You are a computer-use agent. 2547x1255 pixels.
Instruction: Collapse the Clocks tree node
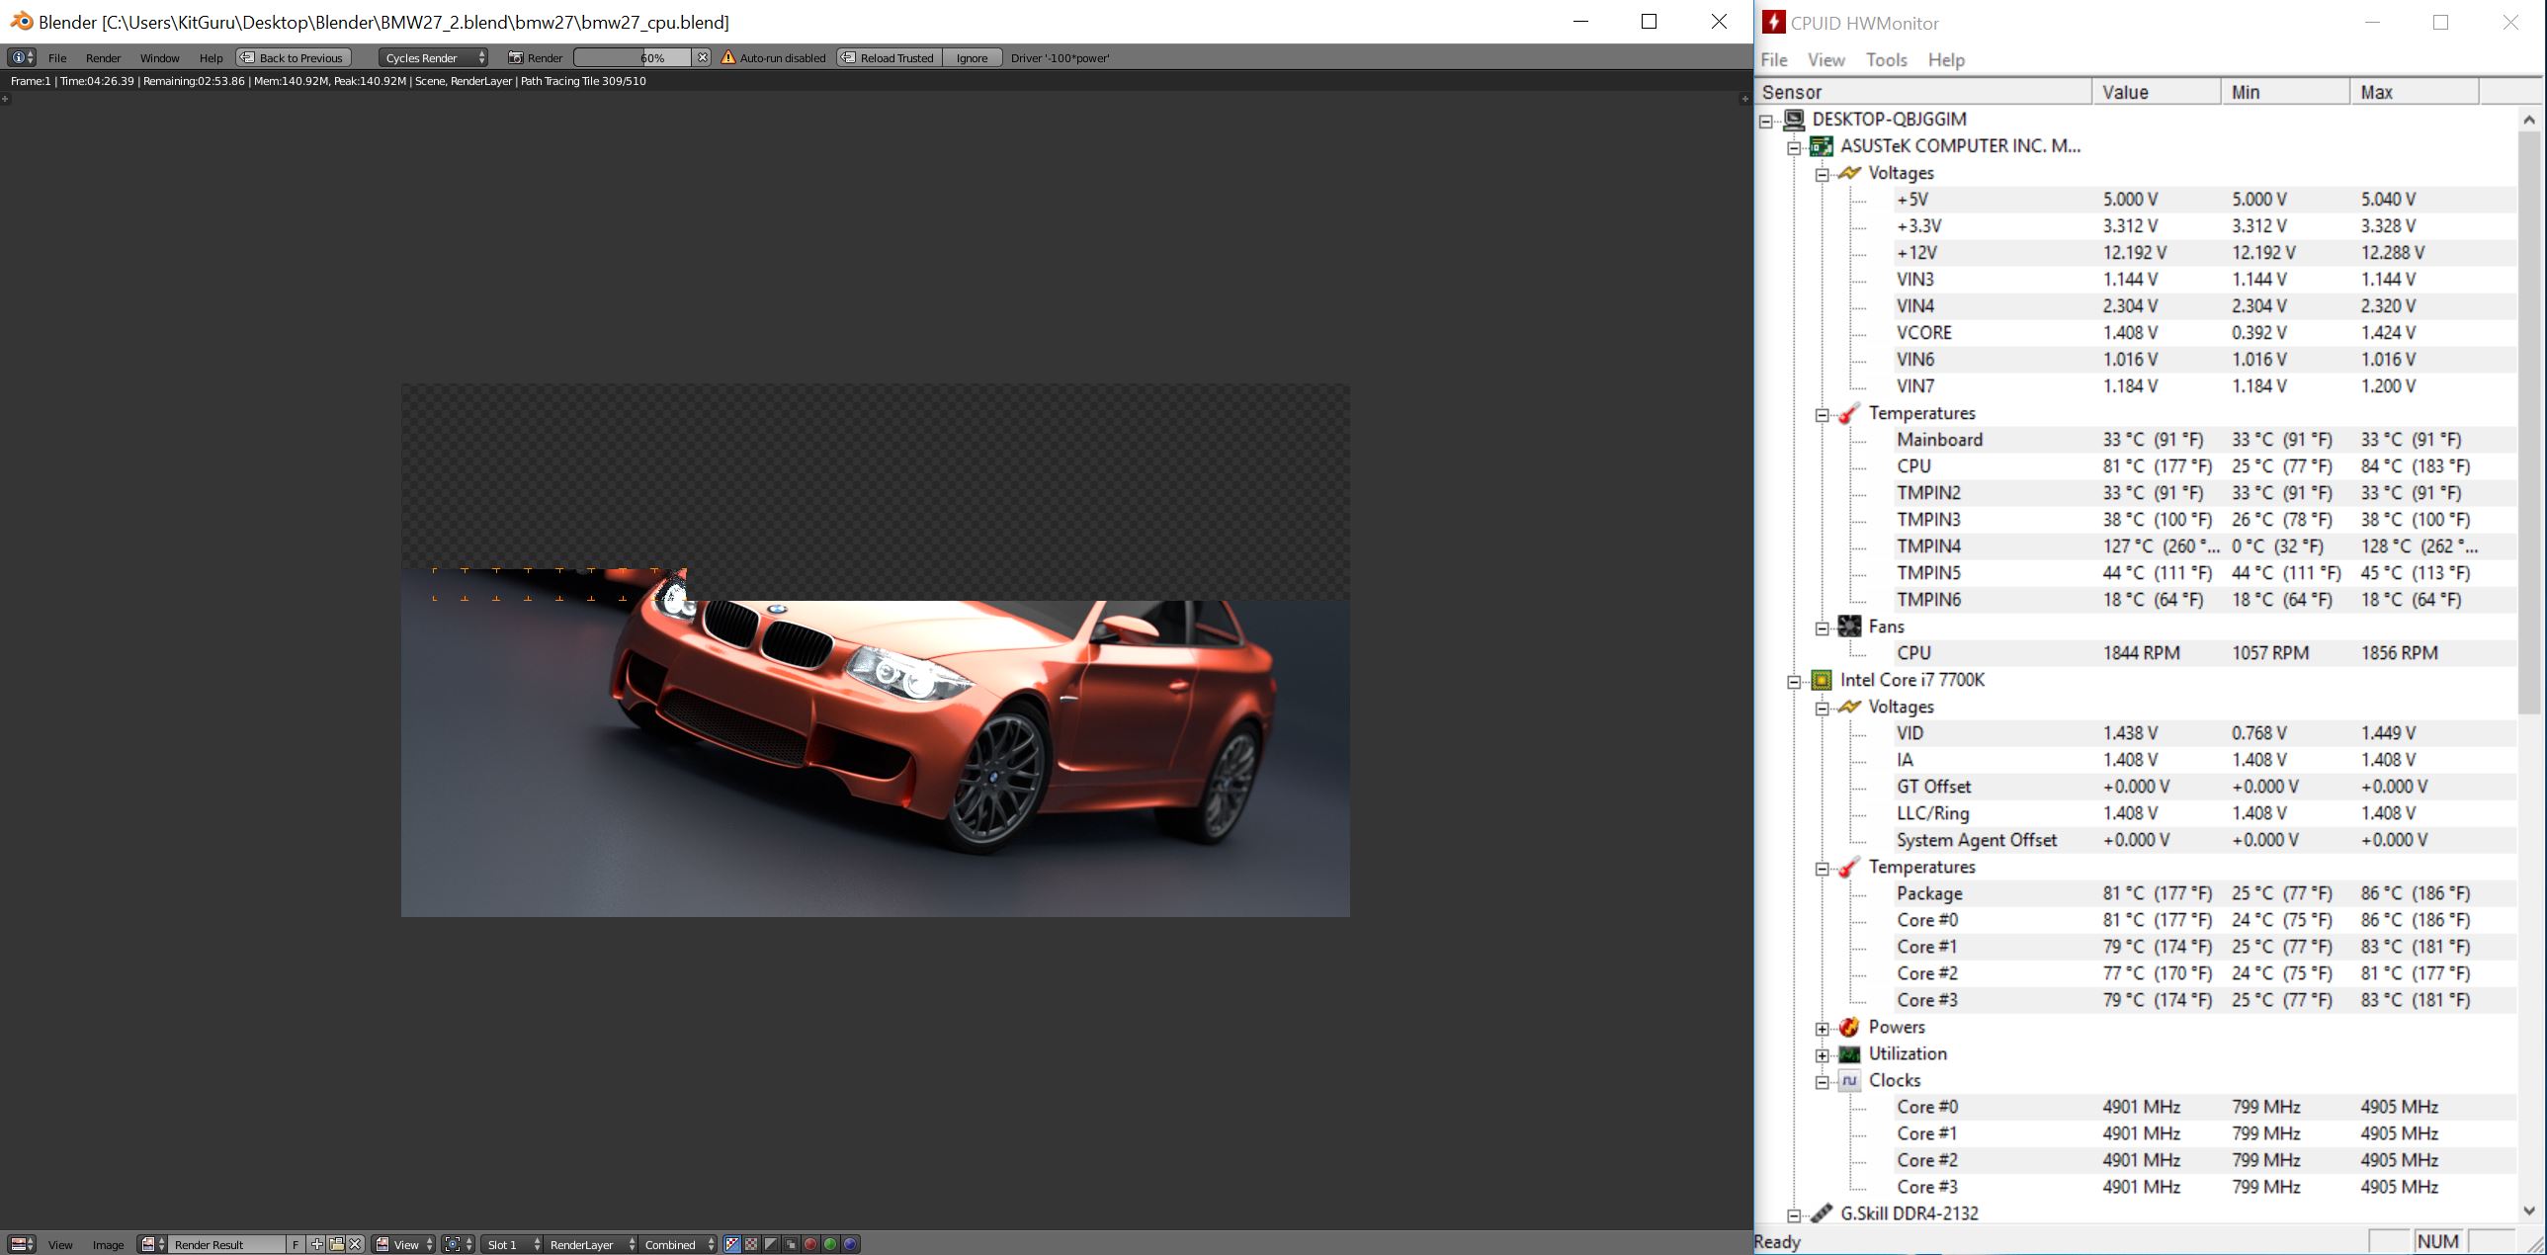point(1823,1082)
